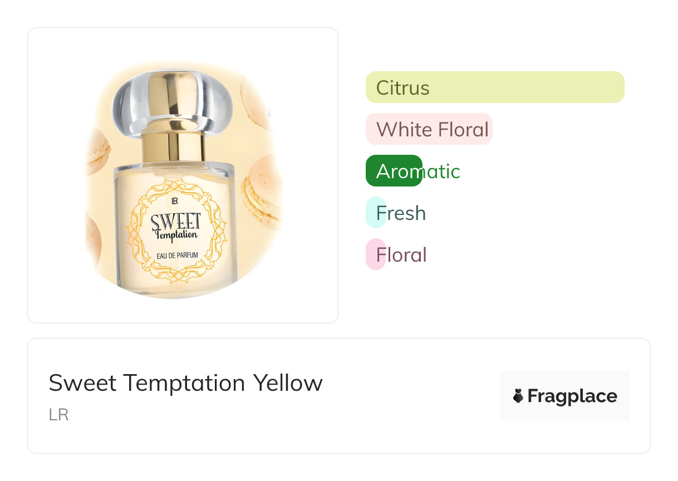The height and width of the screenshot is (481, 678).
Task: Click the Fragplace wordmark text
Action: [x=572, y=396]
